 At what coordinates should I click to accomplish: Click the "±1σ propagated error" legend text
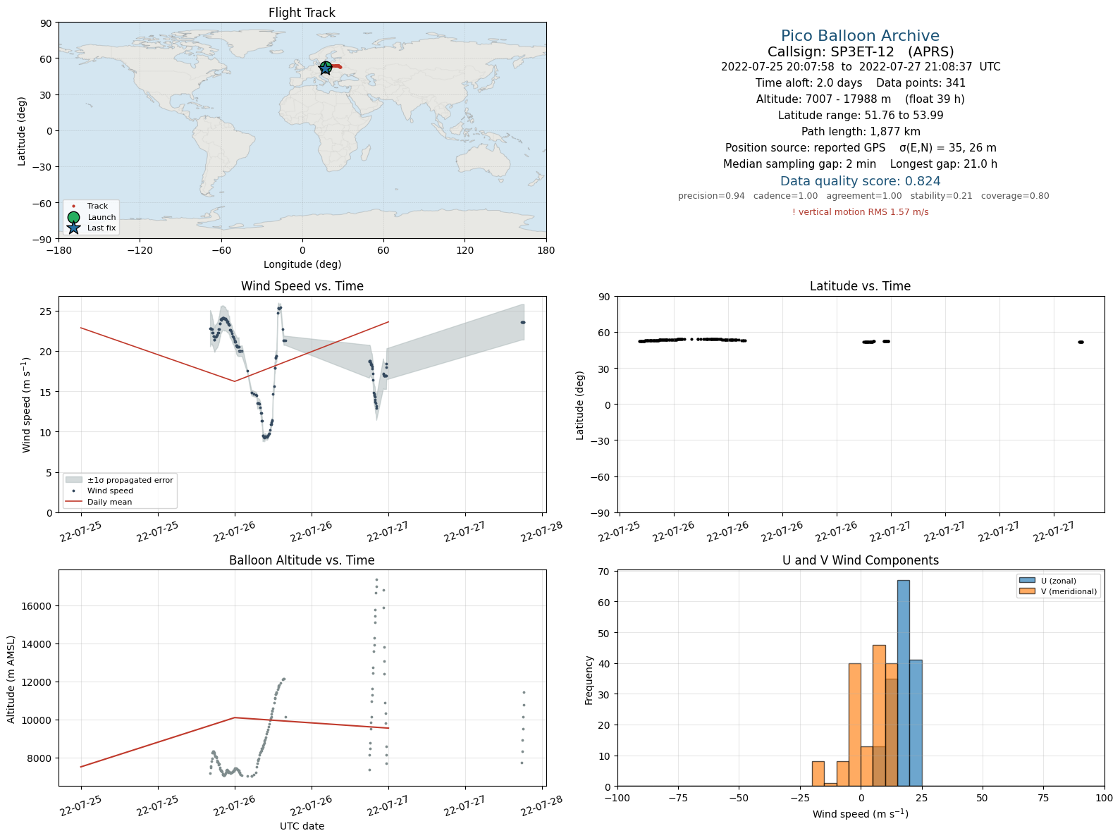tap(130, 480)
